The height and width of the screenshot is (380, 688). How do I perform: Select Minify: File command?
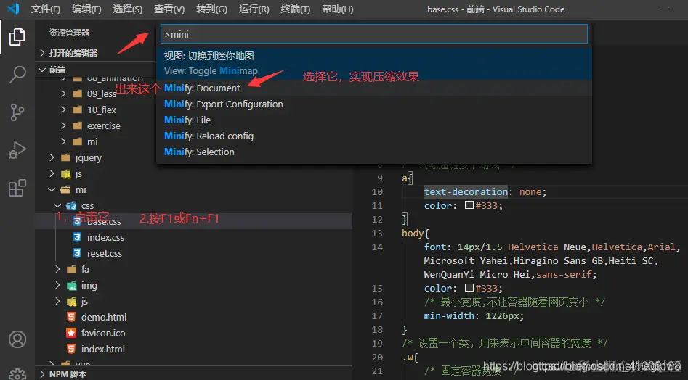click(x=374, y=120)
